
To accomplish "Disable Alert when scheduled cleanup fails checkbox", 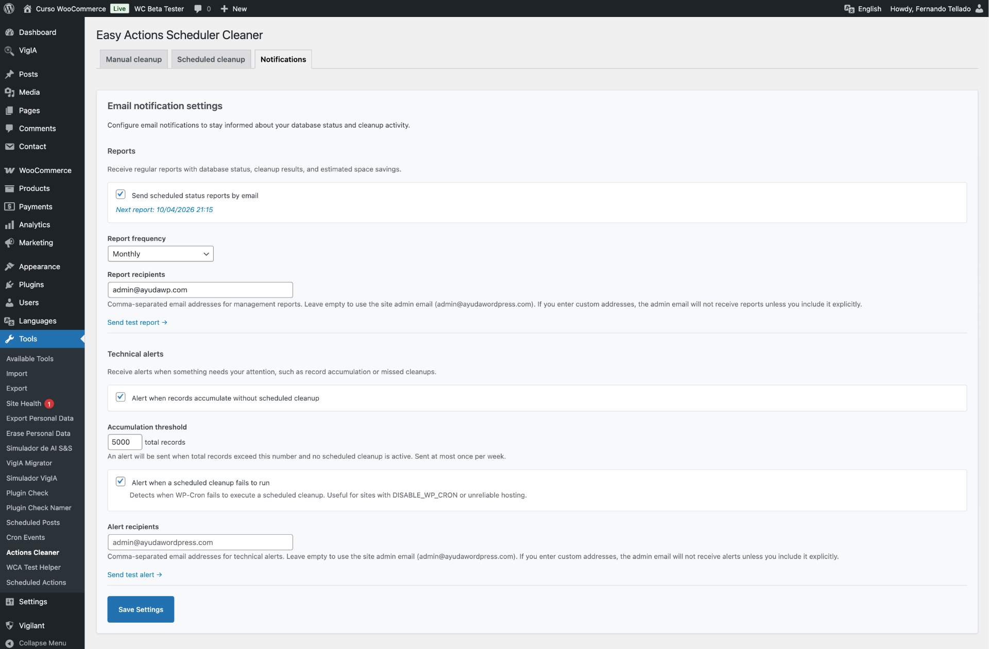I will coord(121,482).
